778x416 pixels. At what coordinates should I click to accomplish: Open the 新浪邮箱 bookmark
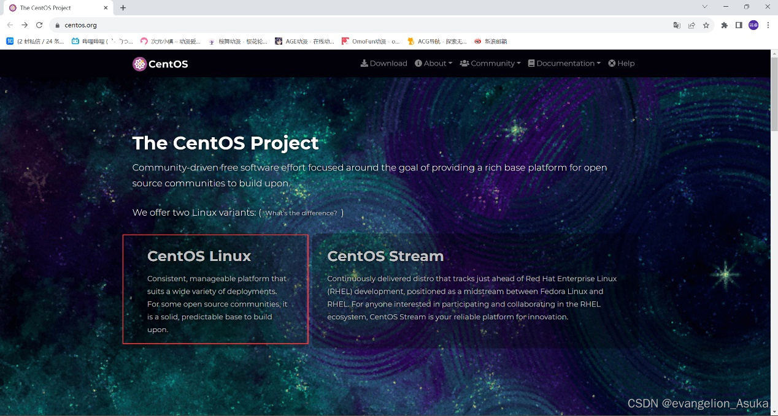coord(490,41)
